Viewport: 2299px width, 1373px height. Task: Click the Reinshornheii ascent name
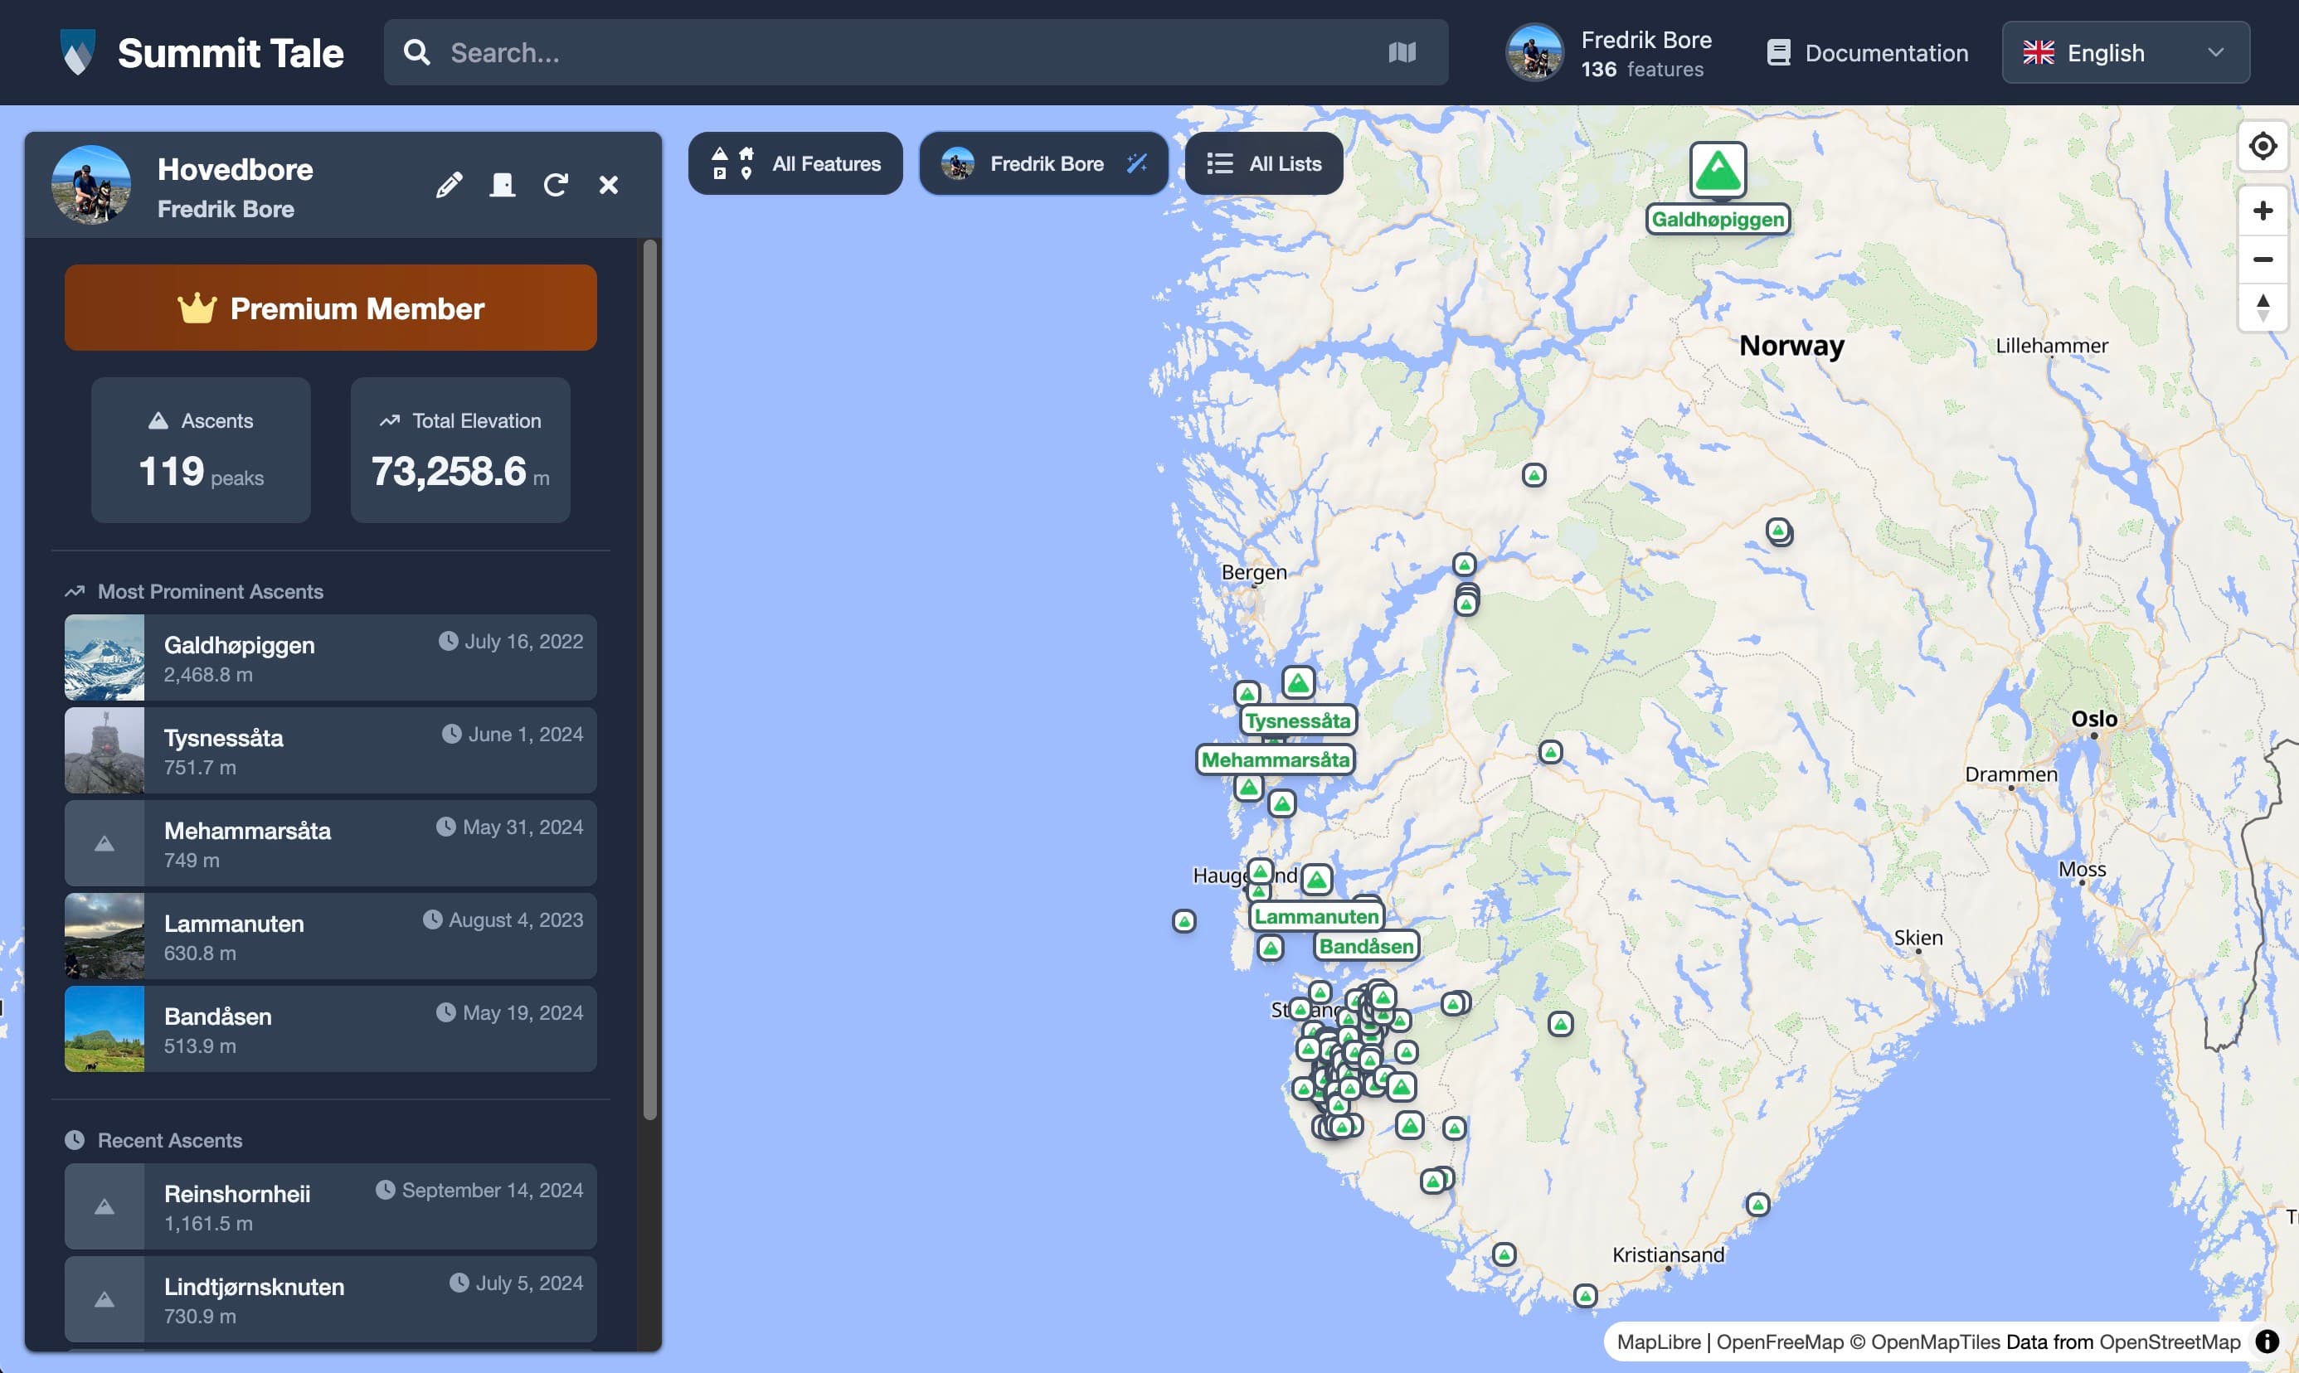(237, 1194)
